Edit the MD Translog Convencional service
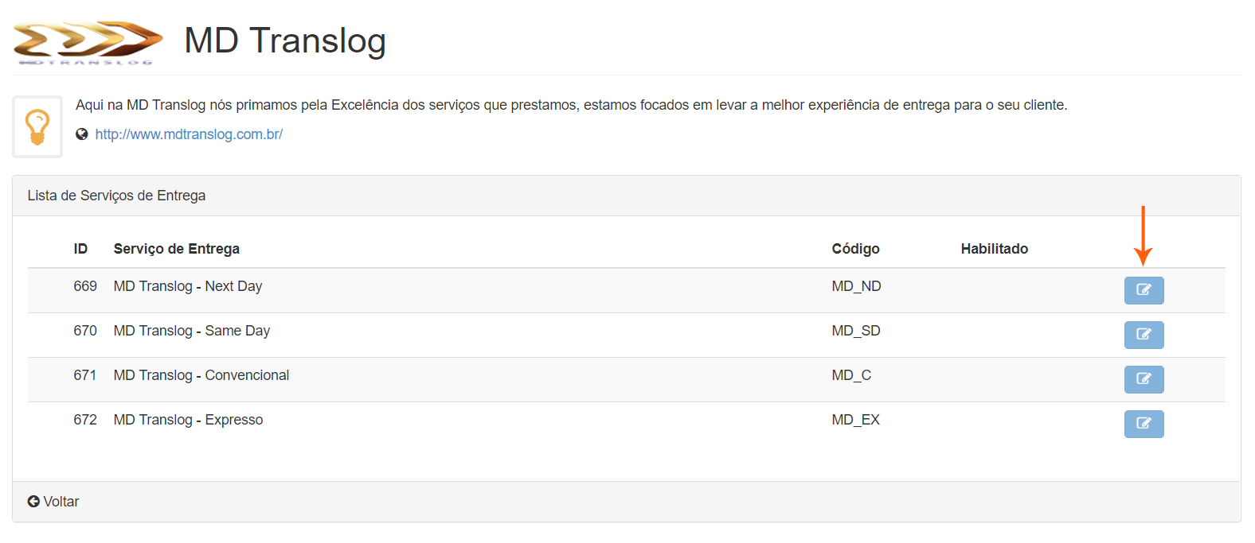This screenshot has height=543, width=1255. coord(1144,379)
